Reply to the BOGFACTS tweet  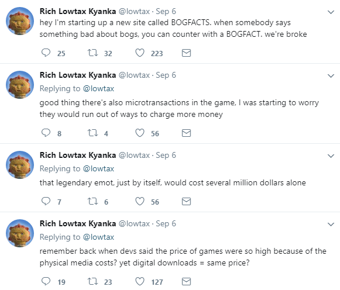pos(46,53)
